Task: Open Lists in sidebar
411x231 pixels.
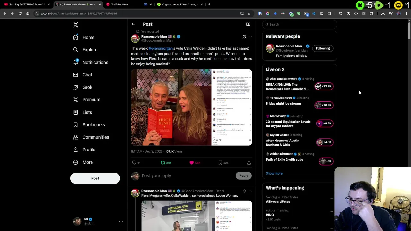Action: pyautogui.click(x=83, y=112)
